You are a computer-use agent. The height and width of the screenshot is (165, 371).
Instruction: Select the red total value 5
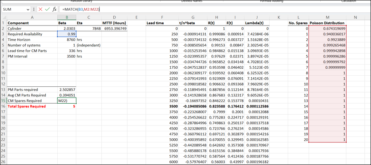pyautogui.click(x=67, y=107)
